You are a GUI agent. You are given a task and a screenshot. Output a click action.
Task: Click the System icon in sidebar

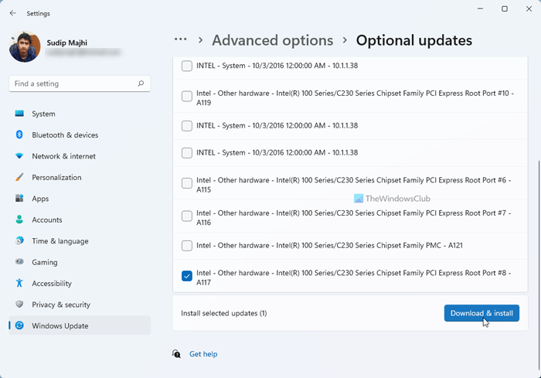(x=19, y=114)
